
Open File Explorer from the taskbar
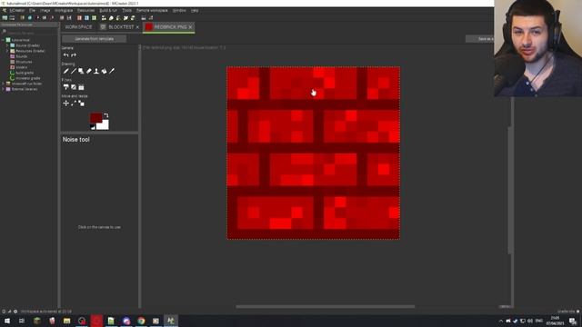click(66, 321)
